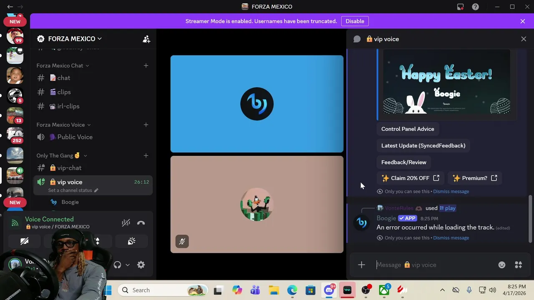Image resolution: width=534 pixels, height=300 pixels.
Task: Dismiss the track loading error message
Action: 451,237
